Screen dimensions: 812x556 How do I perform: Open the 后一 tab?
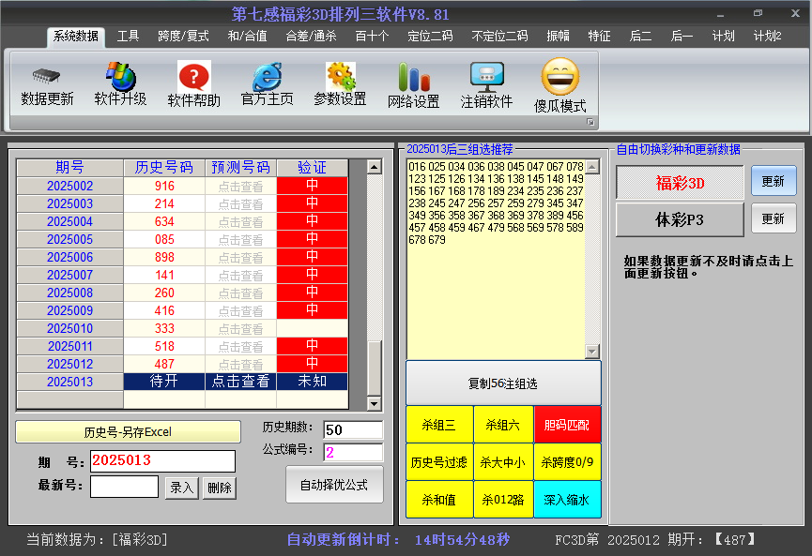[x=682, y=37]
